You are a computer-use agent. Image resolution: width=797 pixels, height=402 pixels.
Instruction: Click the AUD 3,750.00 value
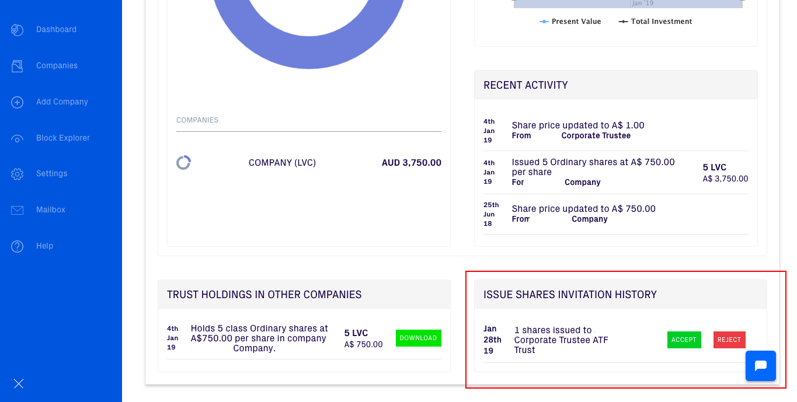(x=412, y=163)
